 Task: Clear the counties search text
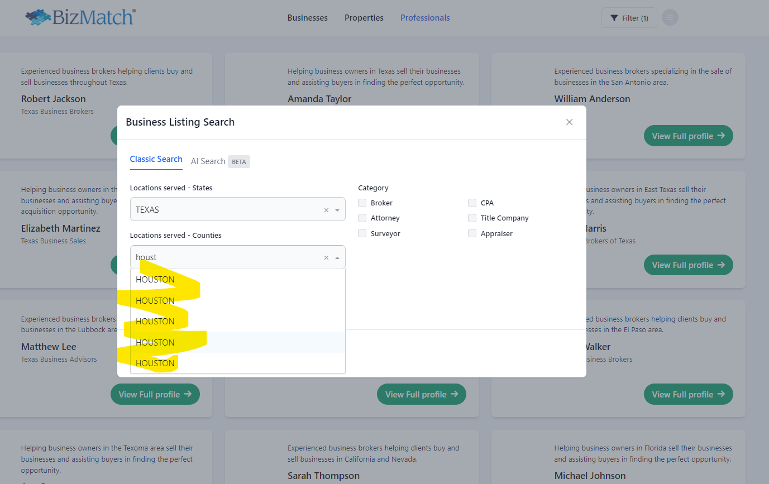326,258
